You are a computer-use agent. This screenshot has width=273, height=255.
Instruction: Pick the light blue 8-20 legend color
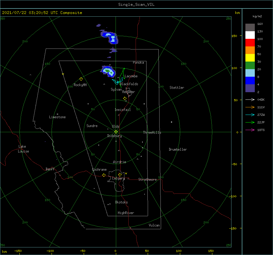point(250,73)
